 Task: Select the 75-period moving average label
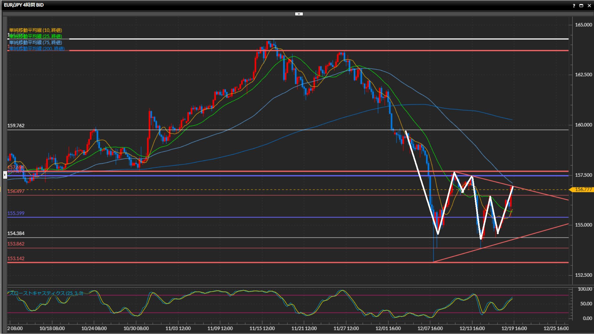(x=36, y=42)
